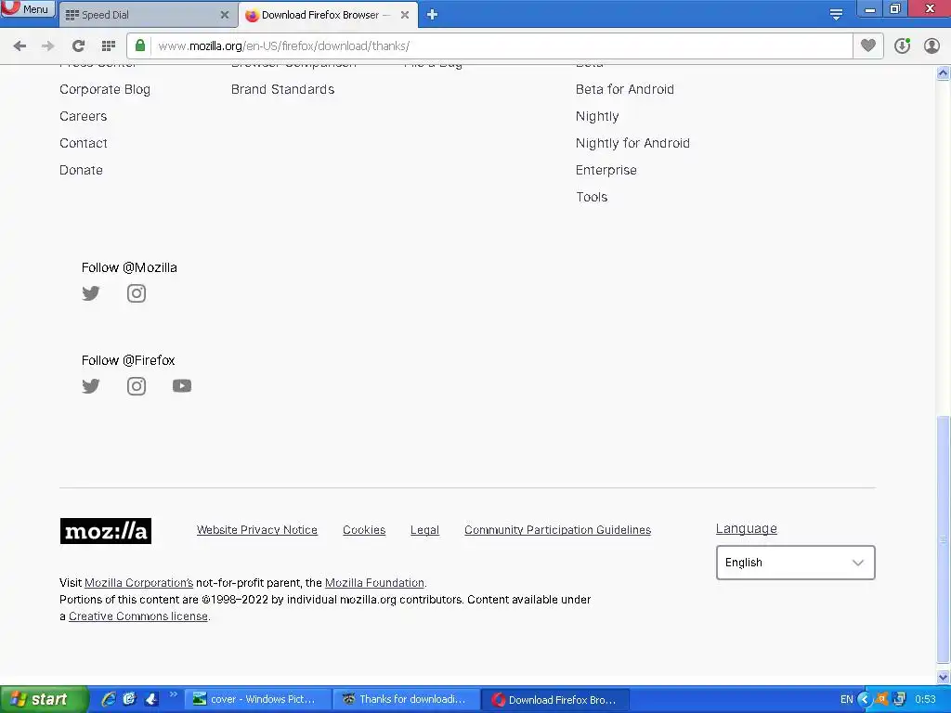Switch to Download Firefox Browser tab
The height and width of the screenshot is (713, 951).
(x=329, y=15)
